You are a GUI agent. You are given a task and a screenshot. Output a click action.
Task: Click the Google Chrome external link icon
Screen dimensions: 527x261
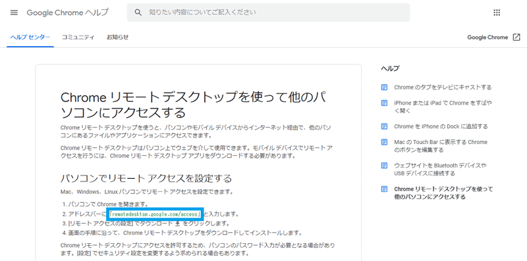(x=516, y=37)
